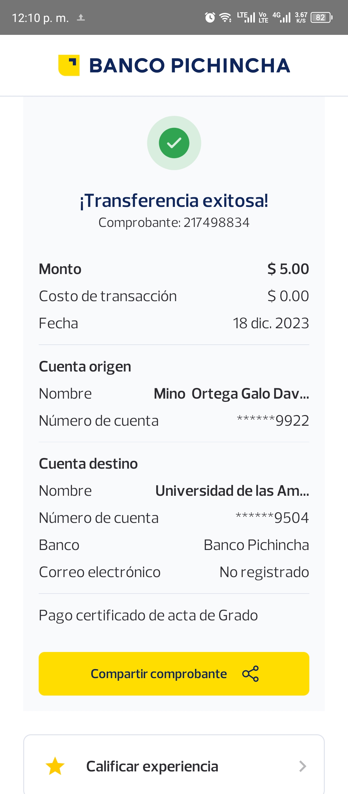
Task: Tap the yellow star rating icon
Action: click(x=55, y=766)
